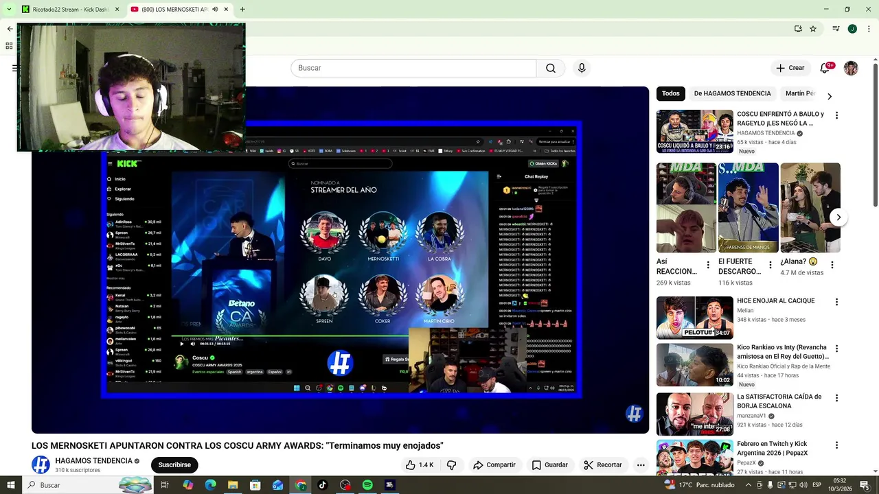
Task: Select the Martín Pé… filter chip
Action: (x=799, y=93)
